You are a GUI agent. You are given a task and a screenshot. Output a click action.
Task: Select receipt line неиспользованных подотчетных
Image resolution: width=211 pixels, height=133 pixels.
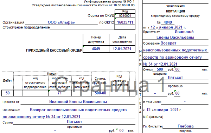pos(175,50)
